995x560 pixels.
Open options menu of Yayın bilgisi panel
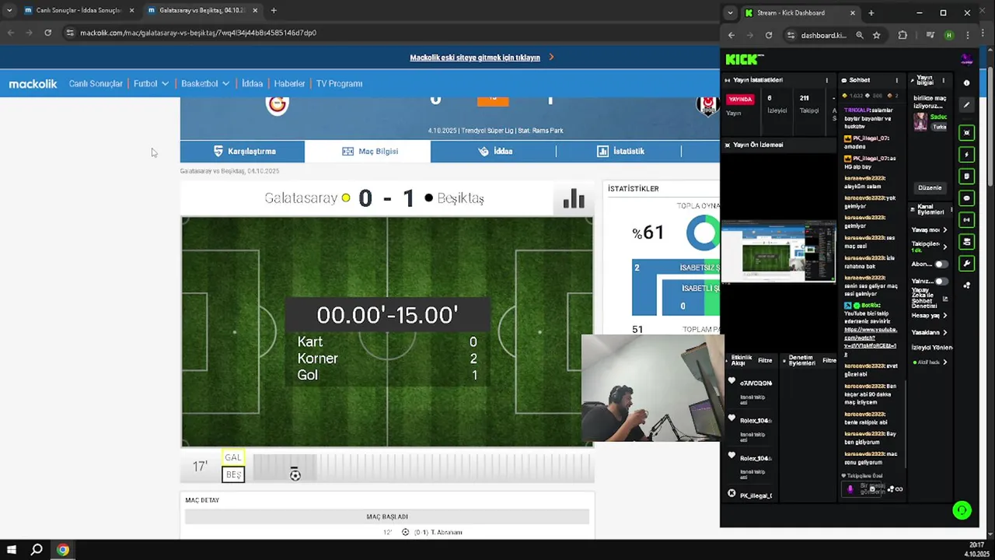point(943,80)
